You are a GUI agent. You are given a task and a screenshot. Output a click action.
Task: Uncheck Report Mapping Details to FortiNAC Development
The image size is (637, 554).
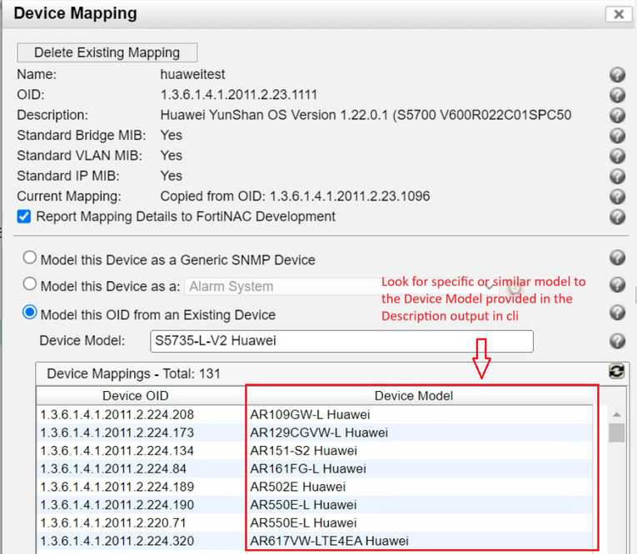coord(24,217)
